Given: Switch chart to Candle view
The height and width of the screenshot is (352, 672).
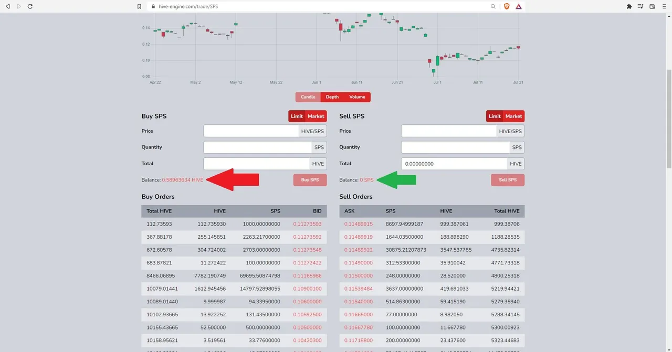Looking at the screenshot, I should click(308, 97).
